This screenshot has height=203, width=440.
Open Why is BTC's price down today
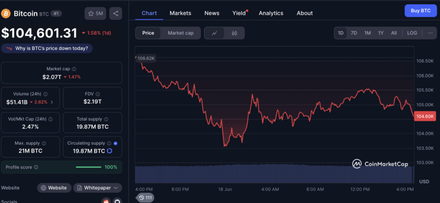47,48
